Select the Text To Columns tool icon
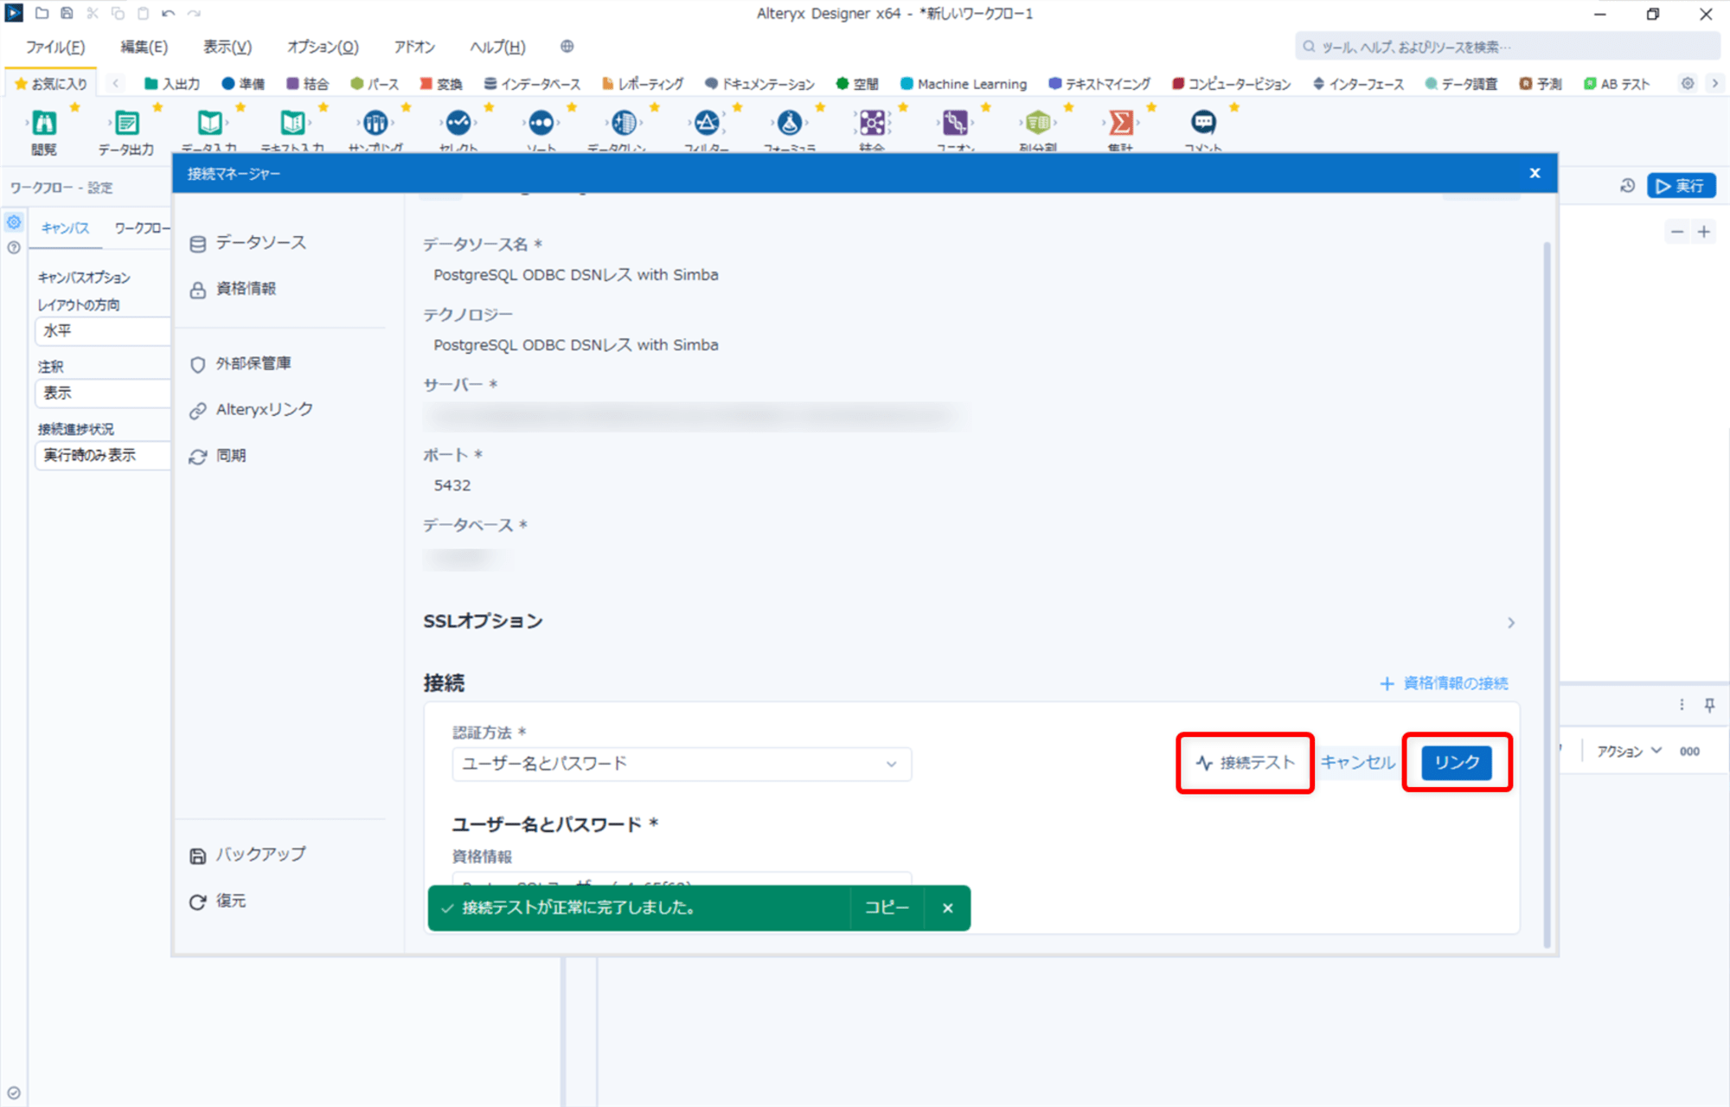The image size is (1730, 1107). coord(1038,123)
